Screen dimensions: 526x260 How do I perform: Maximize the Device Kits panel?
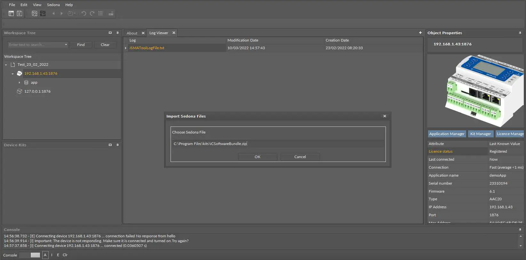tap(110, 145)
